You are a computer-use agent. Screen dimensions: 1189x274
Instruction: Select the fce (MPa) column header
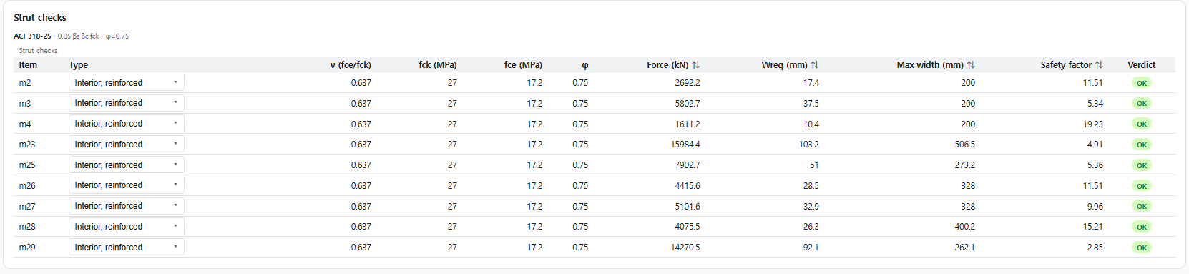[x=523, y=65]
